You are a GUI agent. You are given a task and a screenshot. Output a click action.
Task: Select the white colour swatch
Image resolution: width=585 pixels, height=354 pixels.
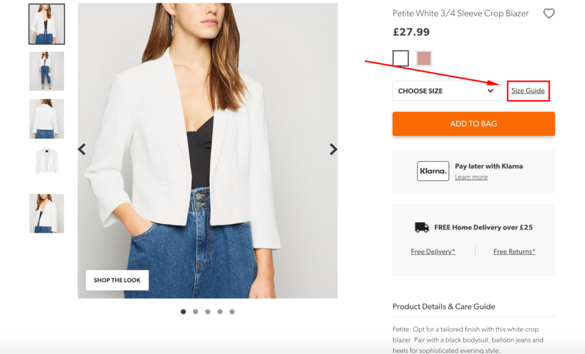coord(400,59)
